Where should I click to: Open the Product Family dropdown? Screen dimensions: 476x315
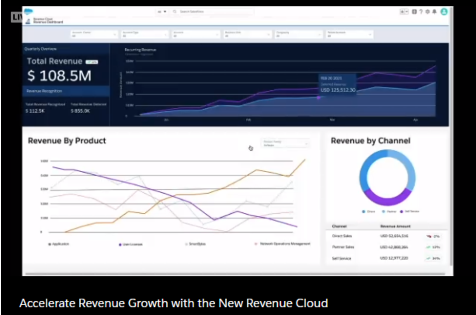pos(285,143)
